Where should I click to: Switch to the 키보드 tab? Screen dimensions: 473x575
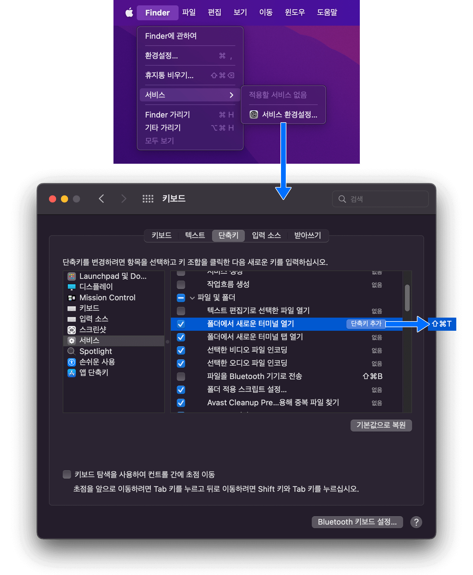tap(162, 236)
